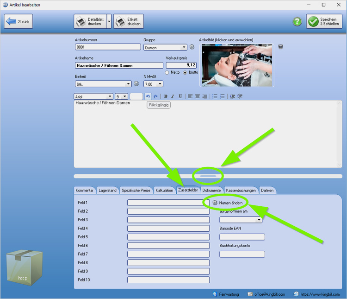347x299 pixels.
Task: Select the Netto price radio button
Action: pos(167,73)
